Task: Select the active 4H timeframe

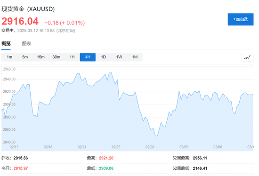Action: click(x=88, y=57)
